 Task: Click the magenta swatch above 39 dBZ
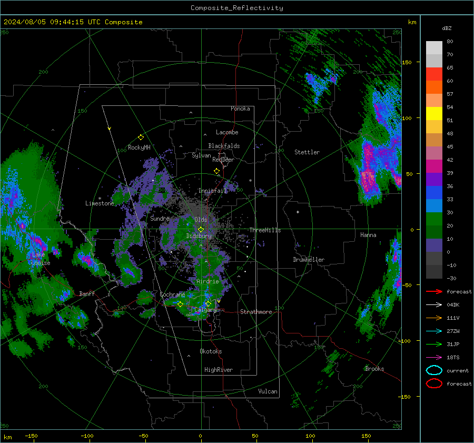pyautogui.click(x=434, y=166)
